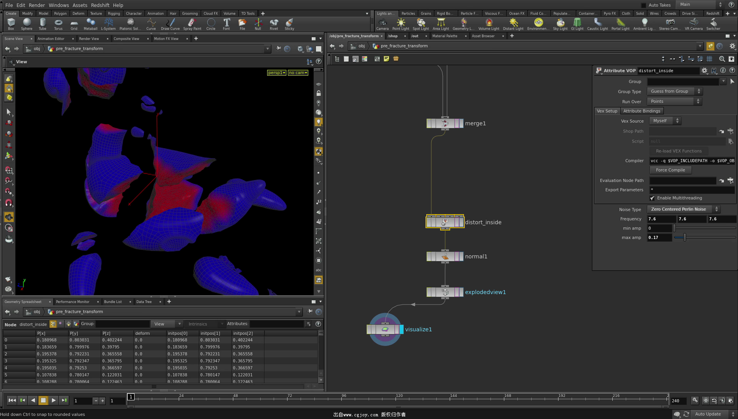Screen dimensions: 738x419
Task: Click the distort_inside node icon
Action: 444,222
